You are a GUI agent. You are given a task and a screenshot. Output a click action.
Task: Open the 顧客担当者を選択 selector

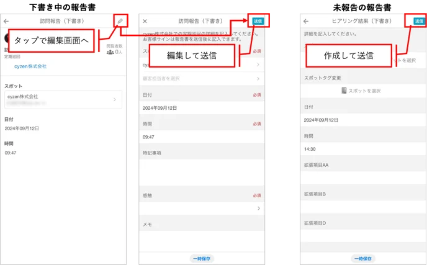[202, 79]
